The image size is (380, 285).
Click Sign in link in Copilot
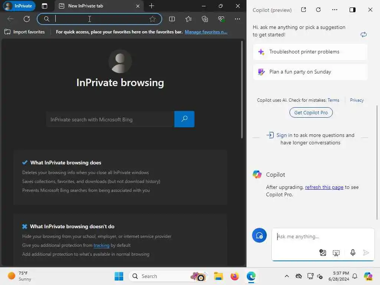[284, 135]
